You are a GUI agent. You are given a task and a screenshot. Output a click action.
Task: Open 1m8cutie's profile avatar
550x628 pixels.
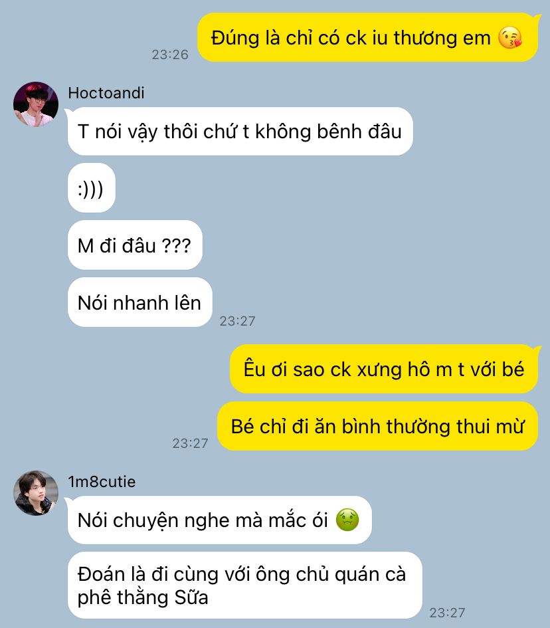coord(36,492)
